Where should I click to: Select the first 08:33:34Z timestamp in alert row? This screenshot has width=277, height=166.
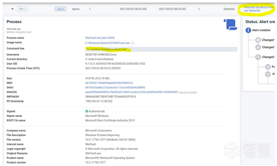tap(133, 9)
